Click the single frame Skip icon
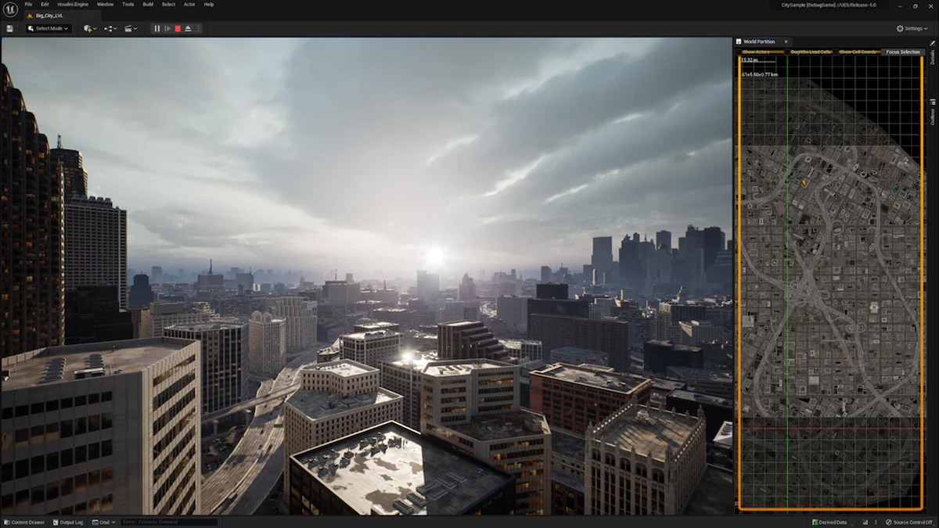The height and width of the screenshot is (528, 939). [x=167, y=28]
